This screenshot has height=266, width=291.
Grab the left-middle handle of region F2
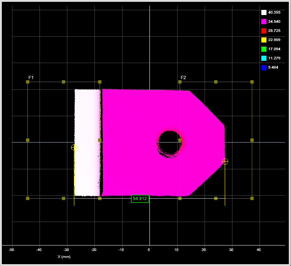180,140
